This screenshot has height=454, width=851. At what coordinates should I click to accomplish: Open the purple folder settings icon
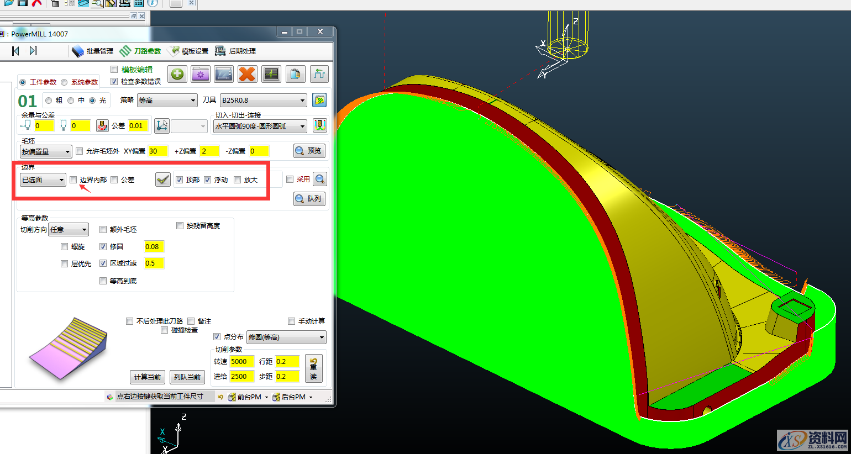pyautogui.click(x=201, y=74)
